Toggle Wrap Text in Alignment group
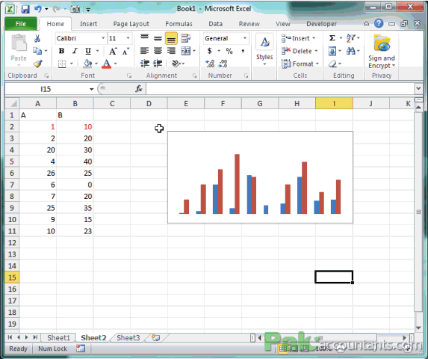The height and width of the screenshot is (359, 428). (x=185, y=38)
